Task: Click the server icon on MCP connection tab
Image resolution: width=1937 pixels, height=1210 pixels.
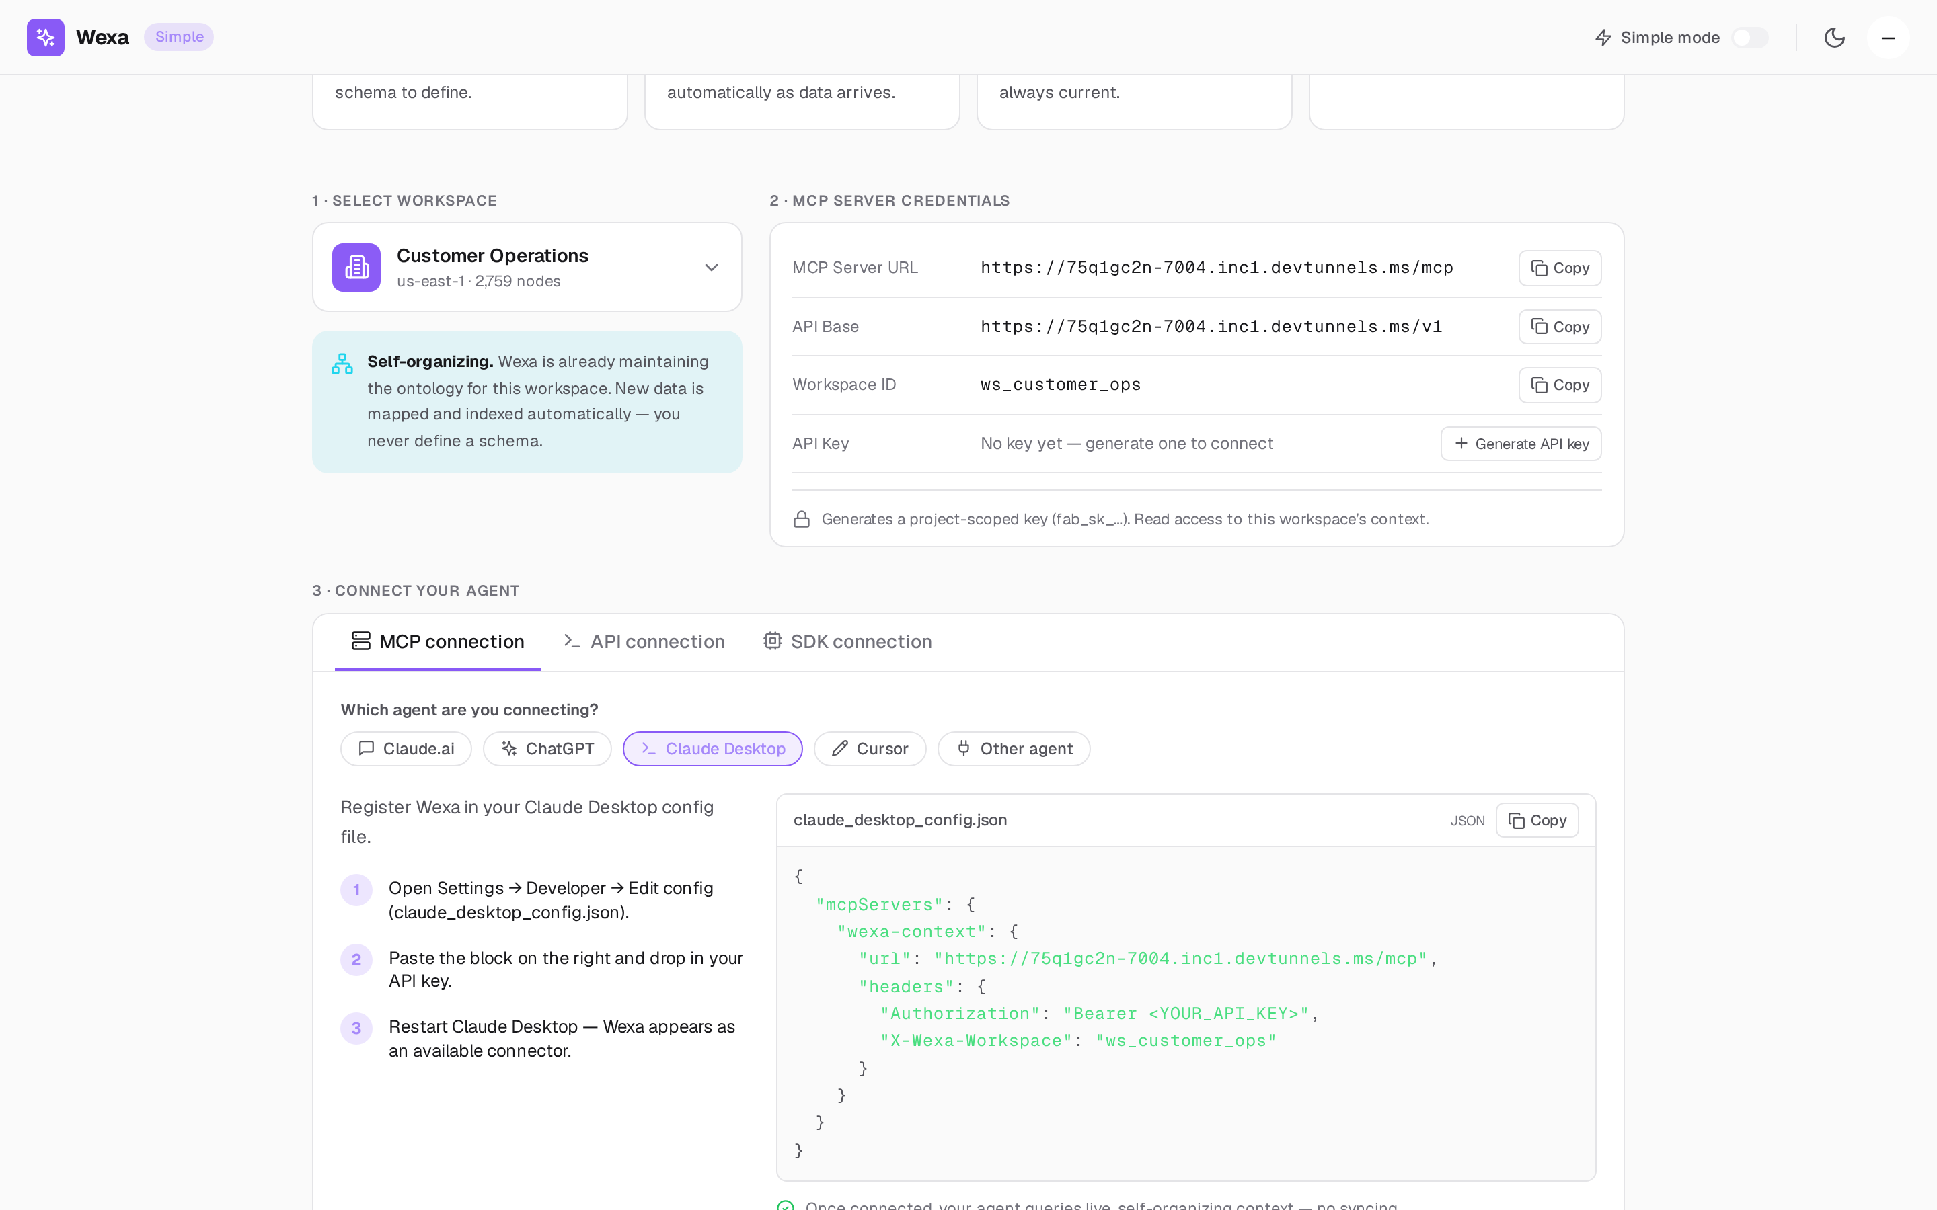Action: (x=361, y=641)
